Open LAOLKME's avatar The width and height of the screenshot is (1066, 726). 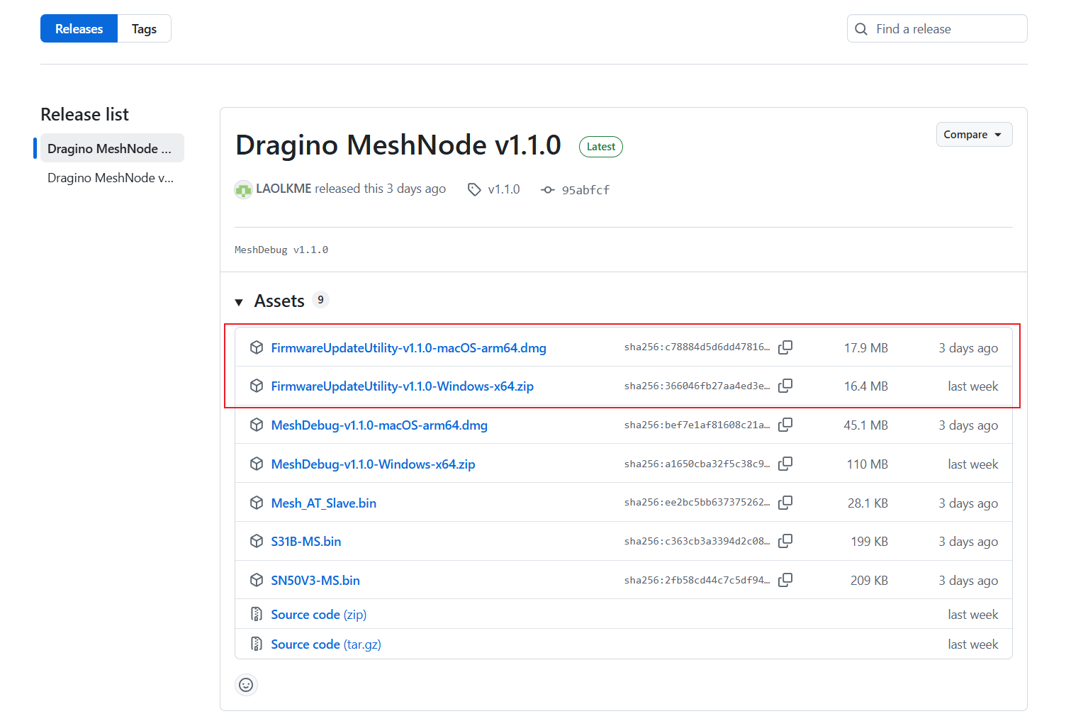pos(243,189)
